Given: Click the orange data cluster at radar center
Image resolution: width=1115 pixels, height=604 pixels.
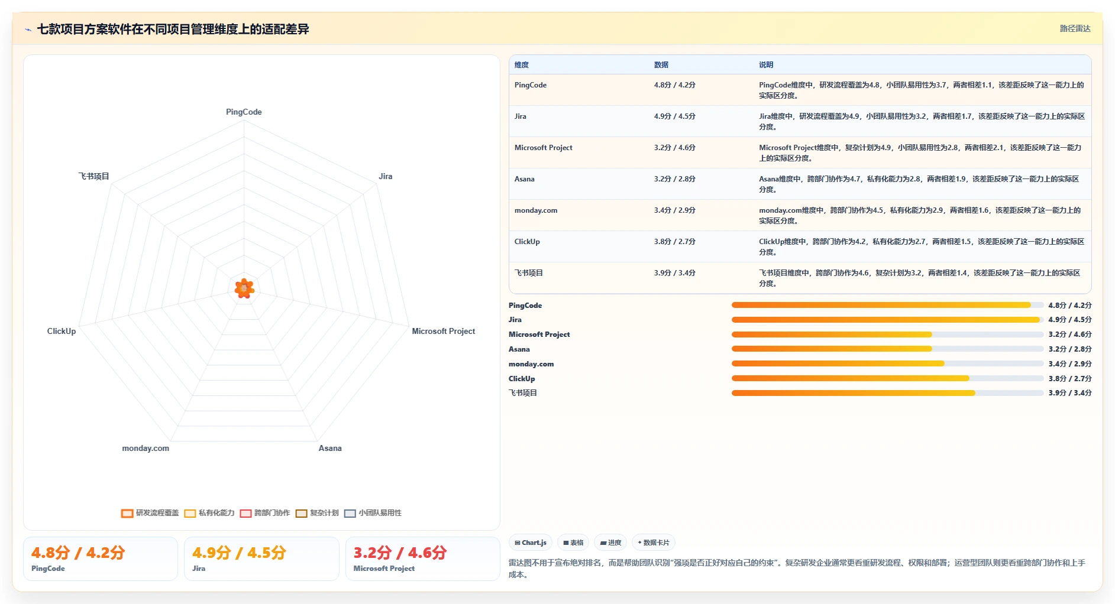Looking at the screenshot, I should click(x=244, y=288).
